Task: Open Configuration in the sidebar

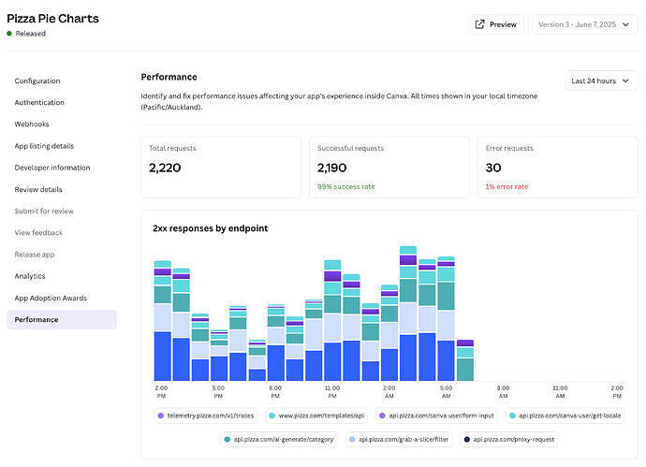Action: (37, 80)
